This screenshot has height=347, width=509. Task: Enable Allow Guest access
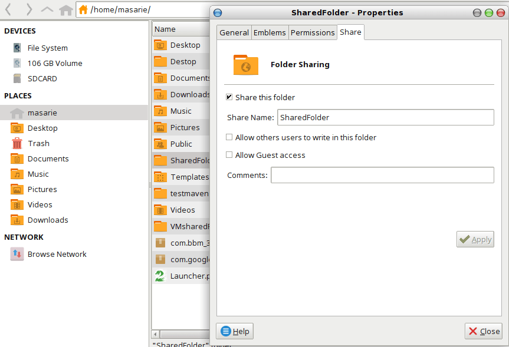click(x=229, y=155)
